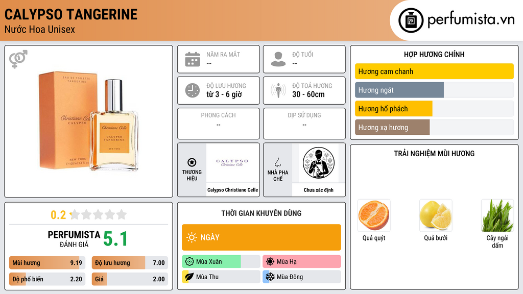The image size is (523, 294).
Task: Click the Độ phổ biến 2.20 score bar
Action: (47, 279)
